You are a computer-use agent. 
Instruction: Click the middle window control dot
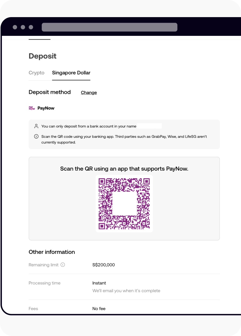23,27
